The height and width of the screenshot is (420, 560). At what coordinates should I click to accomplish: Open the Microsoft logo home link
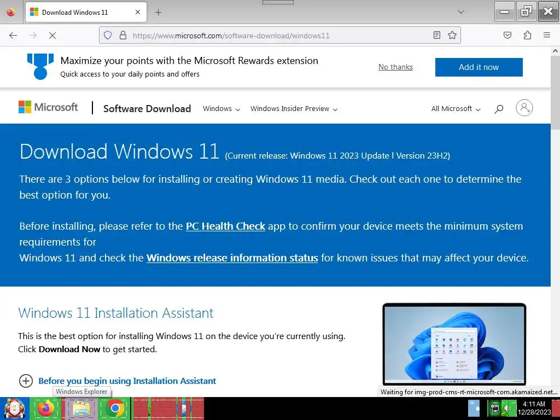tap(48, 107)
